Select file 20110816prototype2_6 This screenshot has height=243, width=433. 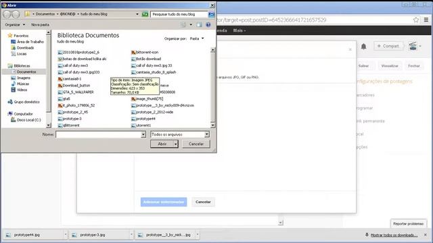[x=78, y=52]
